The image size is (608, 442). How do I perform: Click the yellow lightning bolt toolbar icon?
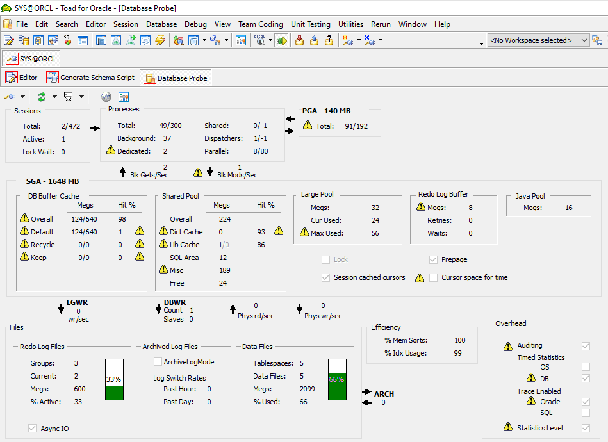160,40
